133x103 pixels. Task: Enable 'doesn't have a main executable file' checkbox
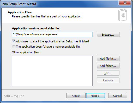click(14, 47)
